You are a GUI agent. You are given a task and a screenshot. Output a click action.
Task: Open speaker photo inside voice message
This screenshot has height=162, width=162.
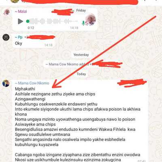[x=90, y=19]
